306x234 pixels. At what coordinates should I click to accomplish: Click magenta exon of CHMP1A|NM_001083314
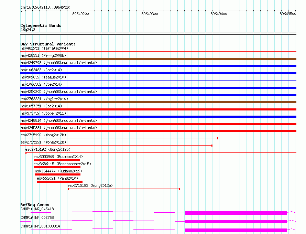point(236,230)
